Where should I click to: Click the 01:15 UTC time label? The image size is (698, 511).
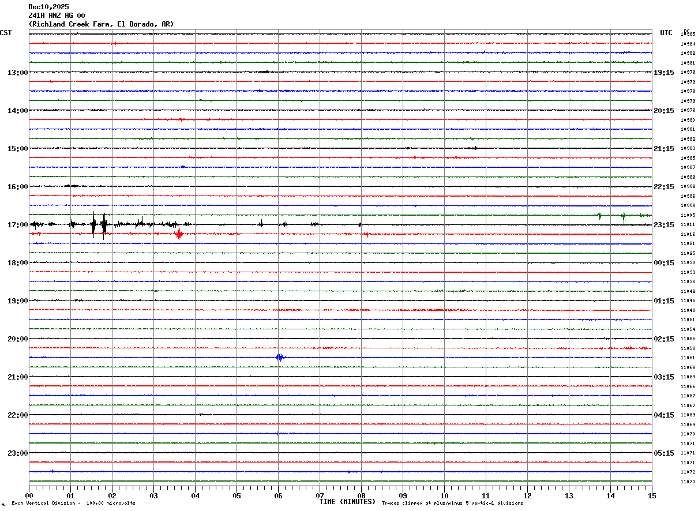click(x=664, y=301)
